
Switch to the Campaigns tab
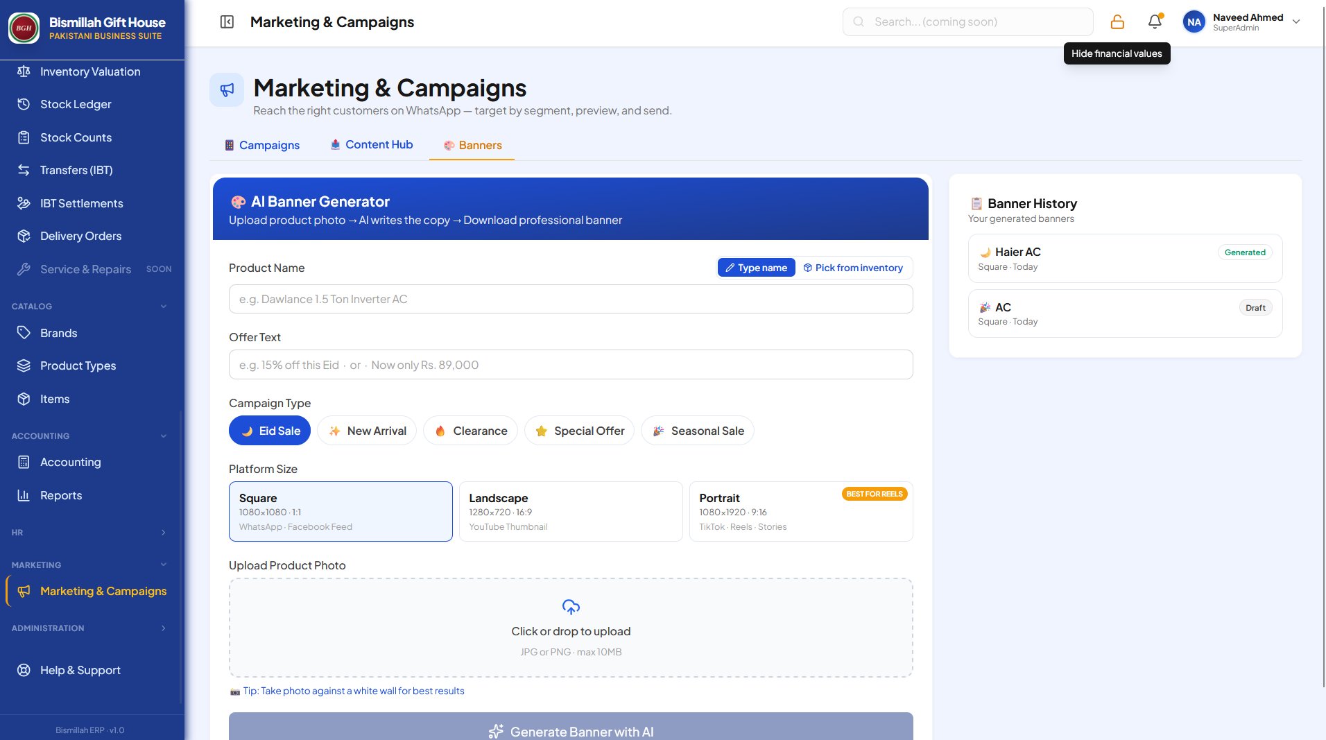(262, 145)
